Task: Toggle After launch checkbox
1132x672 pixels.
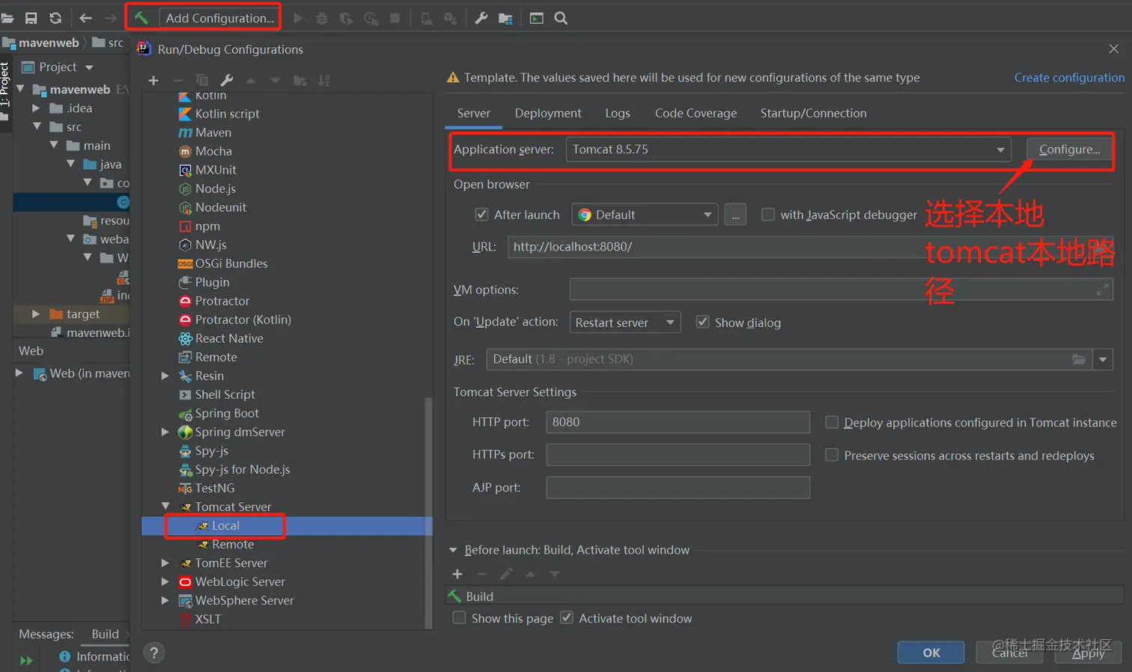Action: click(x=482, y=215)
